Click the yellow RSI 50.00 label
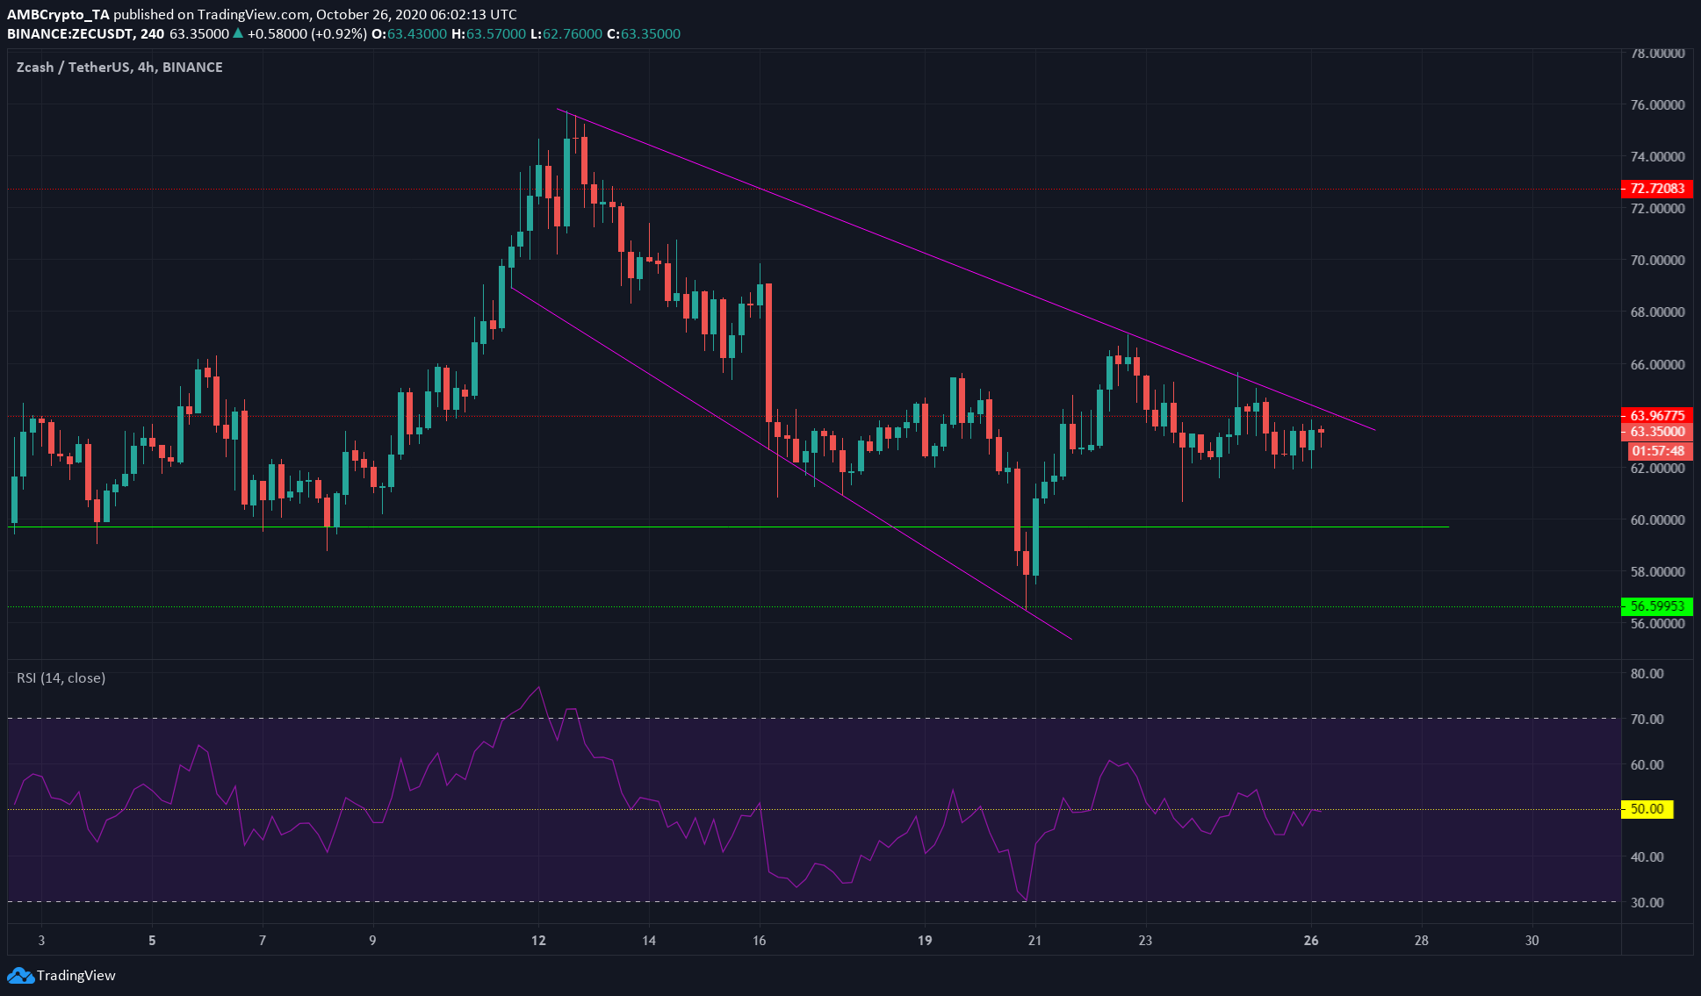The height and width of the screenshot is (996, 1701). click(1647, 809)
